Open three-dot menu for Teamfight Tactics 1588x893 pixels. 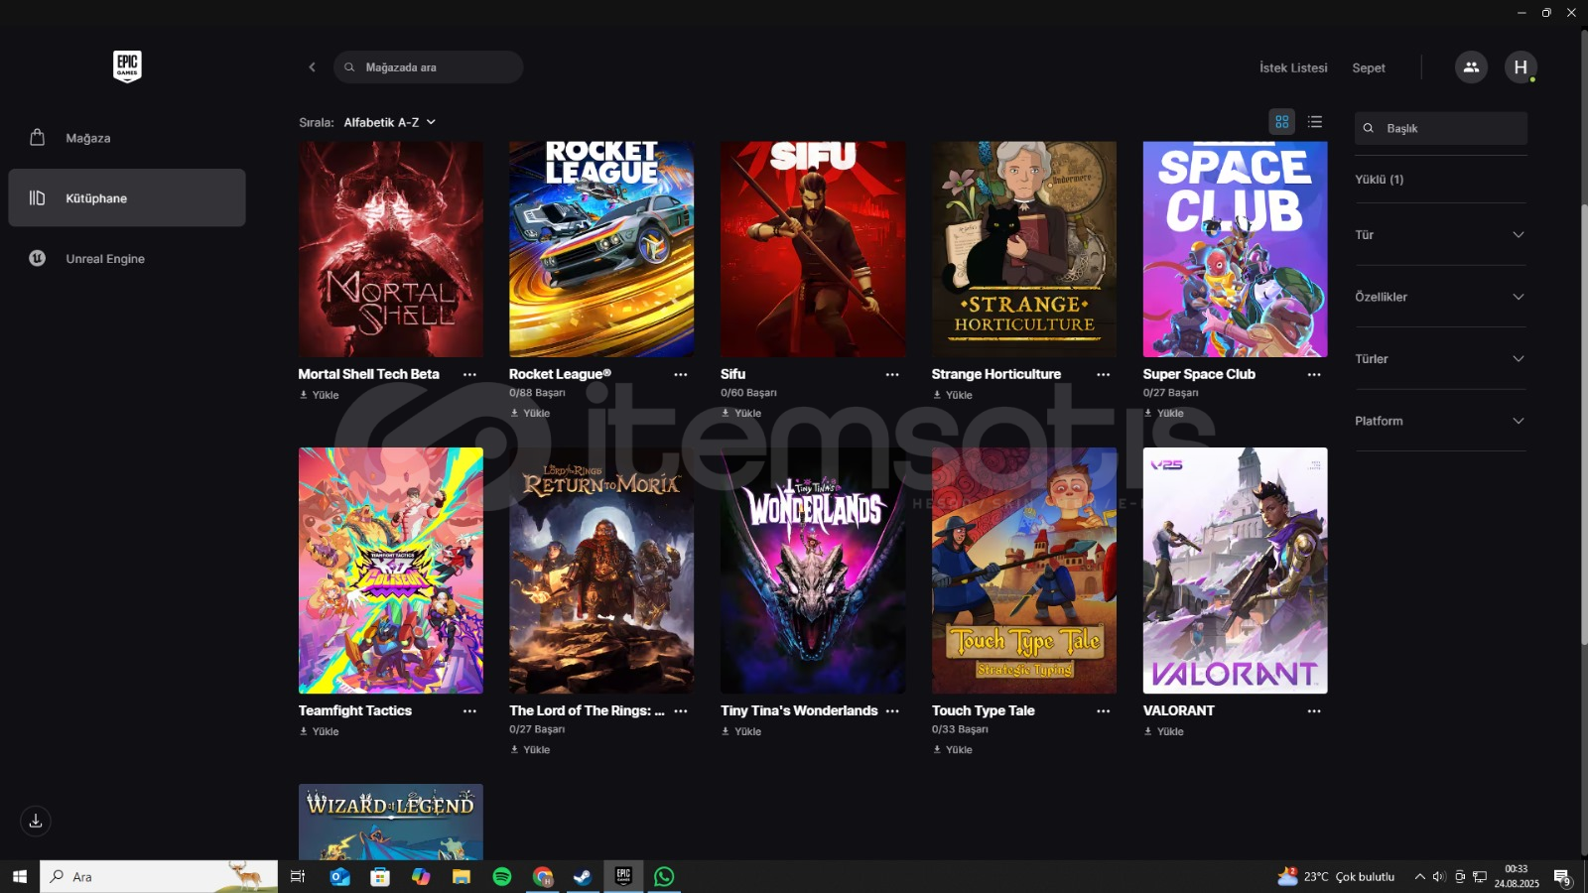(469, 711)
